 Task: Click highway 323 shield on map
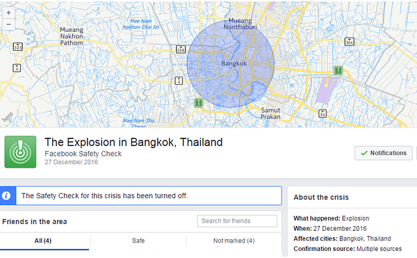coord(18,47)
